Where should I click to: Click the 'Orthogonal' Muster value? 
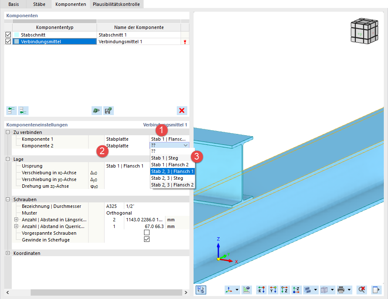[x=119, y=213]
